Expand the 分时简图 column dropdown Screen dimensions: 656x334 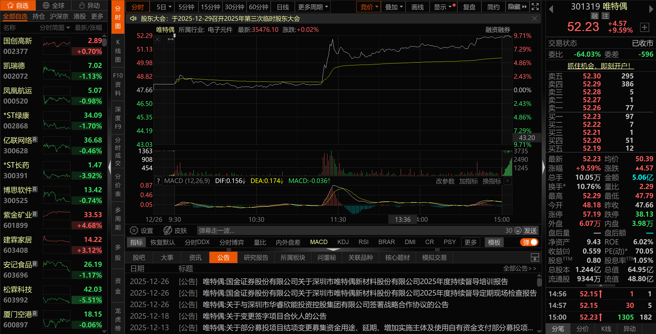coord(55,28)
